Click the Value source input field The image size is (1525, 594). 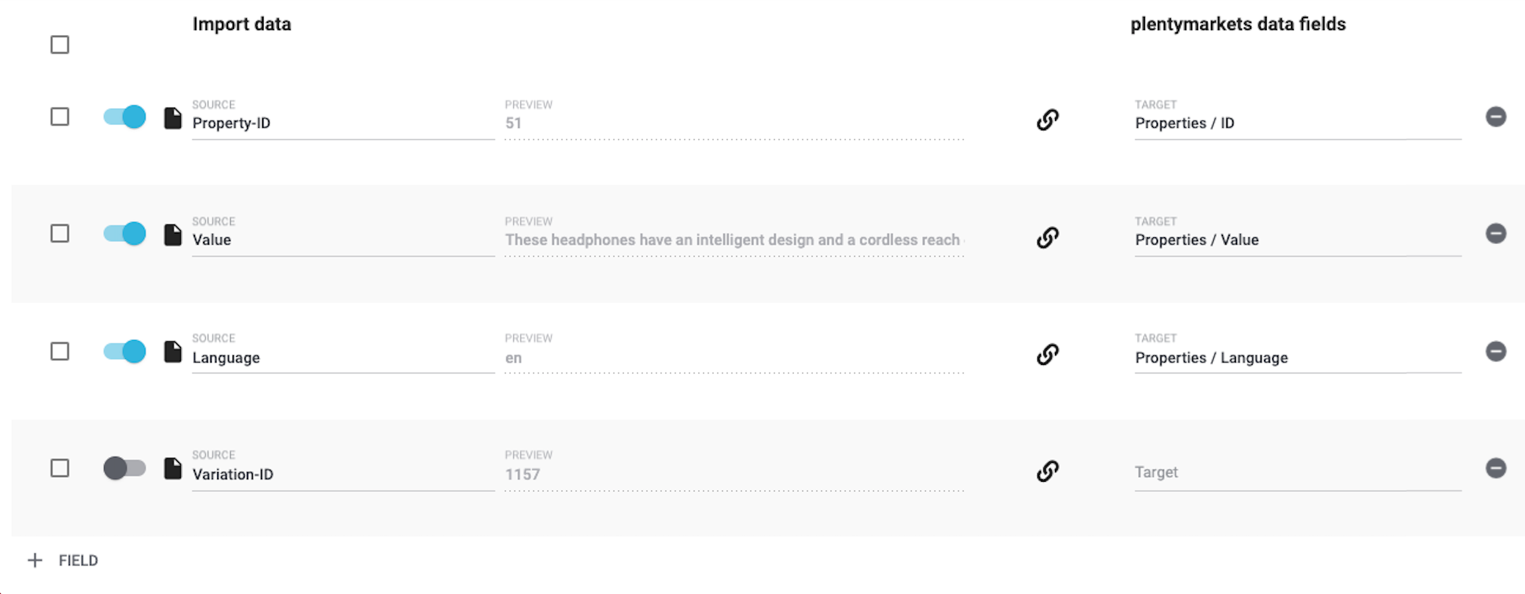342,240
